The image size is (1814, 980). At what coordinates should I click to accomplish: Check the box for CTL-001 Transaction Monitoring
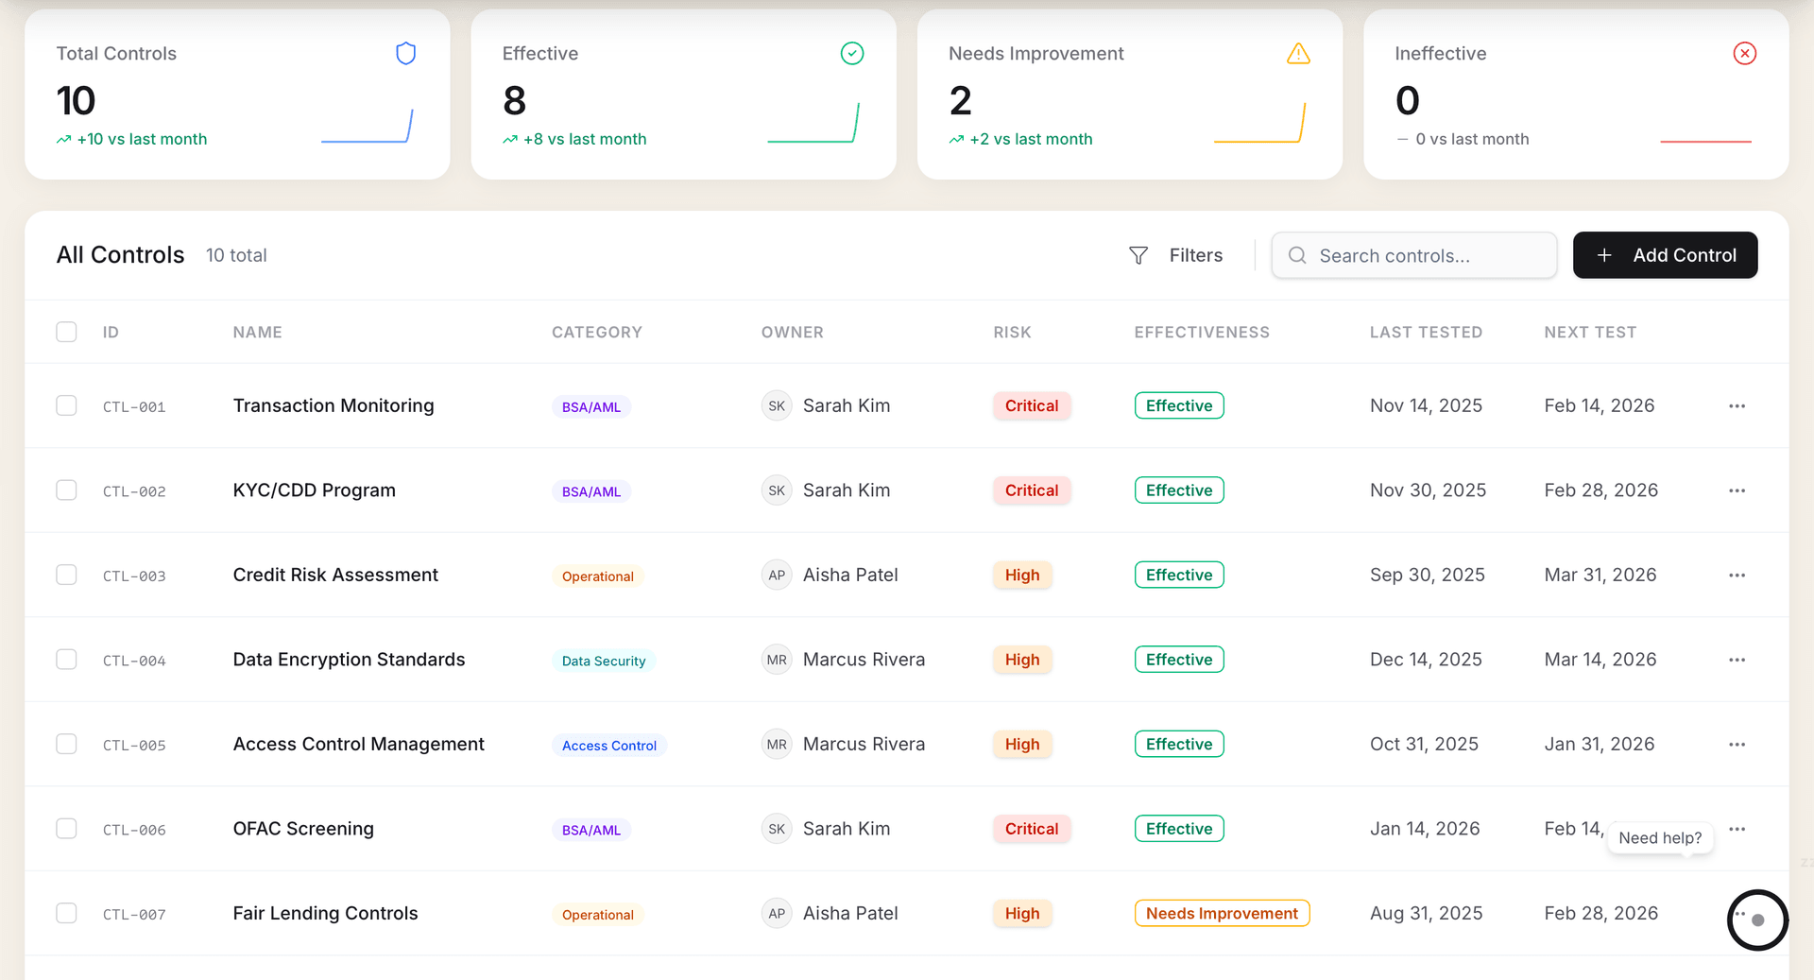click(66, 406)
